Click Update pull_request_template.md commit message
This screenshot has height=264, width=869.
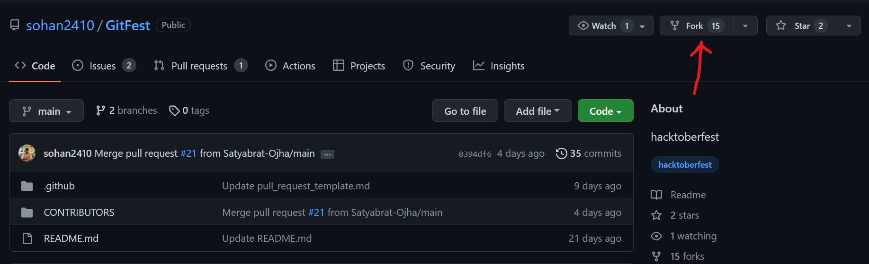pos(296,186)
